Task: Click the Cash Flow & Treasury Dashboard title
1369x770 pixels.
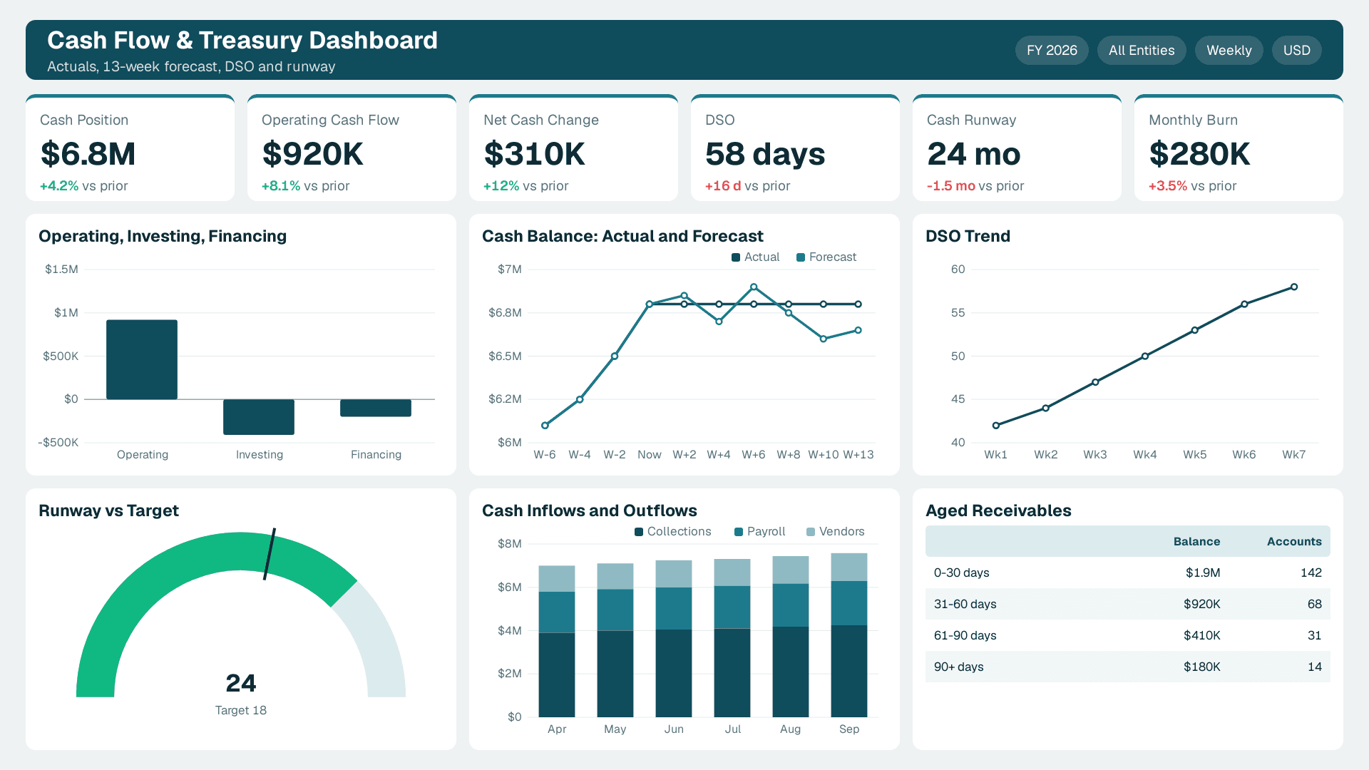Action: pos(242,41)
